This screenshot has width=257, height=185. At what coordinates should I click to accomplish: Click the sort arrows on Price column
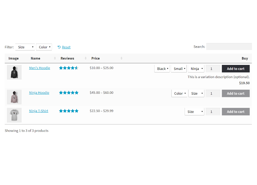click(122, 58)
